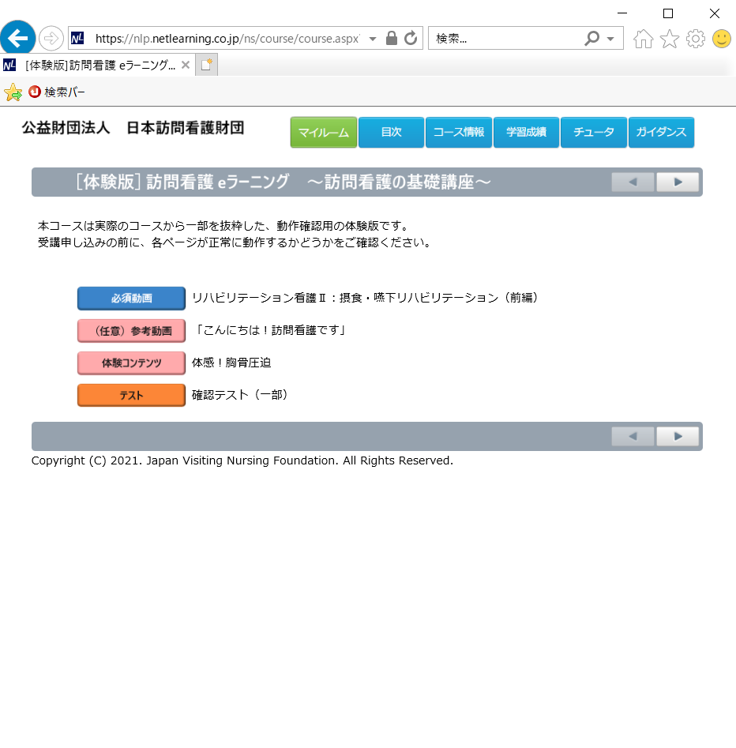Screen dimensions: 736x748
Task: Click next page arrow in top title bar
Action: point(678,182)
